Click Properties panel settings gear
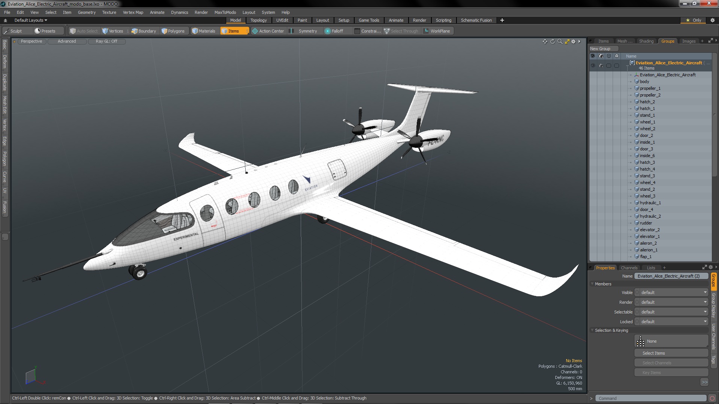The width and height of the screenshot is (719, 404). tap(711, 267)
